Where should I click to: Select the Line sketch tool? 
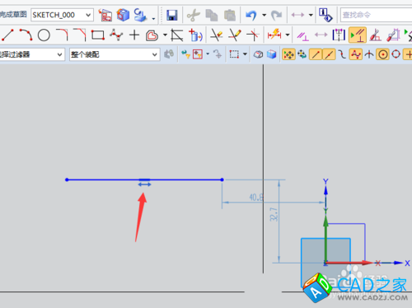[x=7, y=35]
